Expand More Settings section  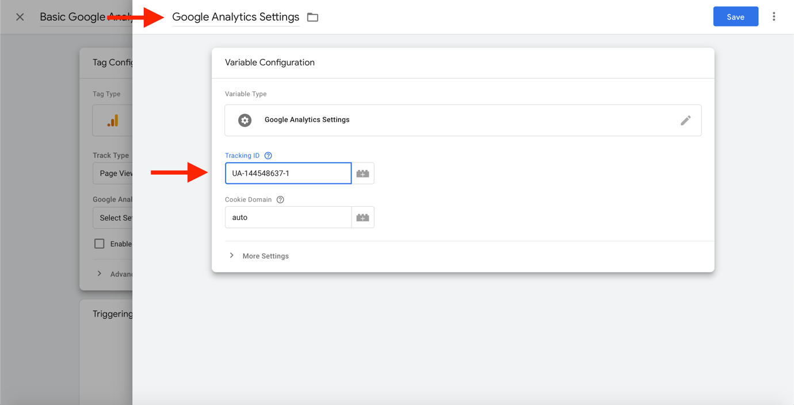(259, 256)
